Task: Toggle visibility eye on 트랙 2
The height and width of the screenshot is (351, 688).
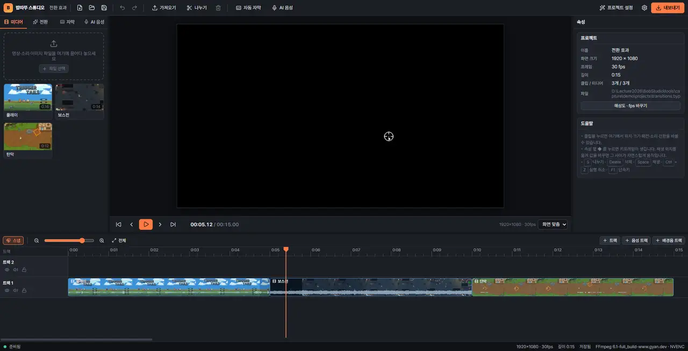Action: [x=7, y=269]
